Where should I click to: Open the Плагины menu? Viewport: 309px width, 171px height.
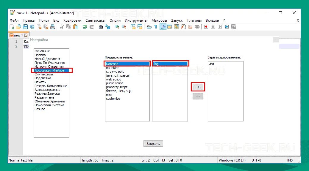tap(194, 20)
